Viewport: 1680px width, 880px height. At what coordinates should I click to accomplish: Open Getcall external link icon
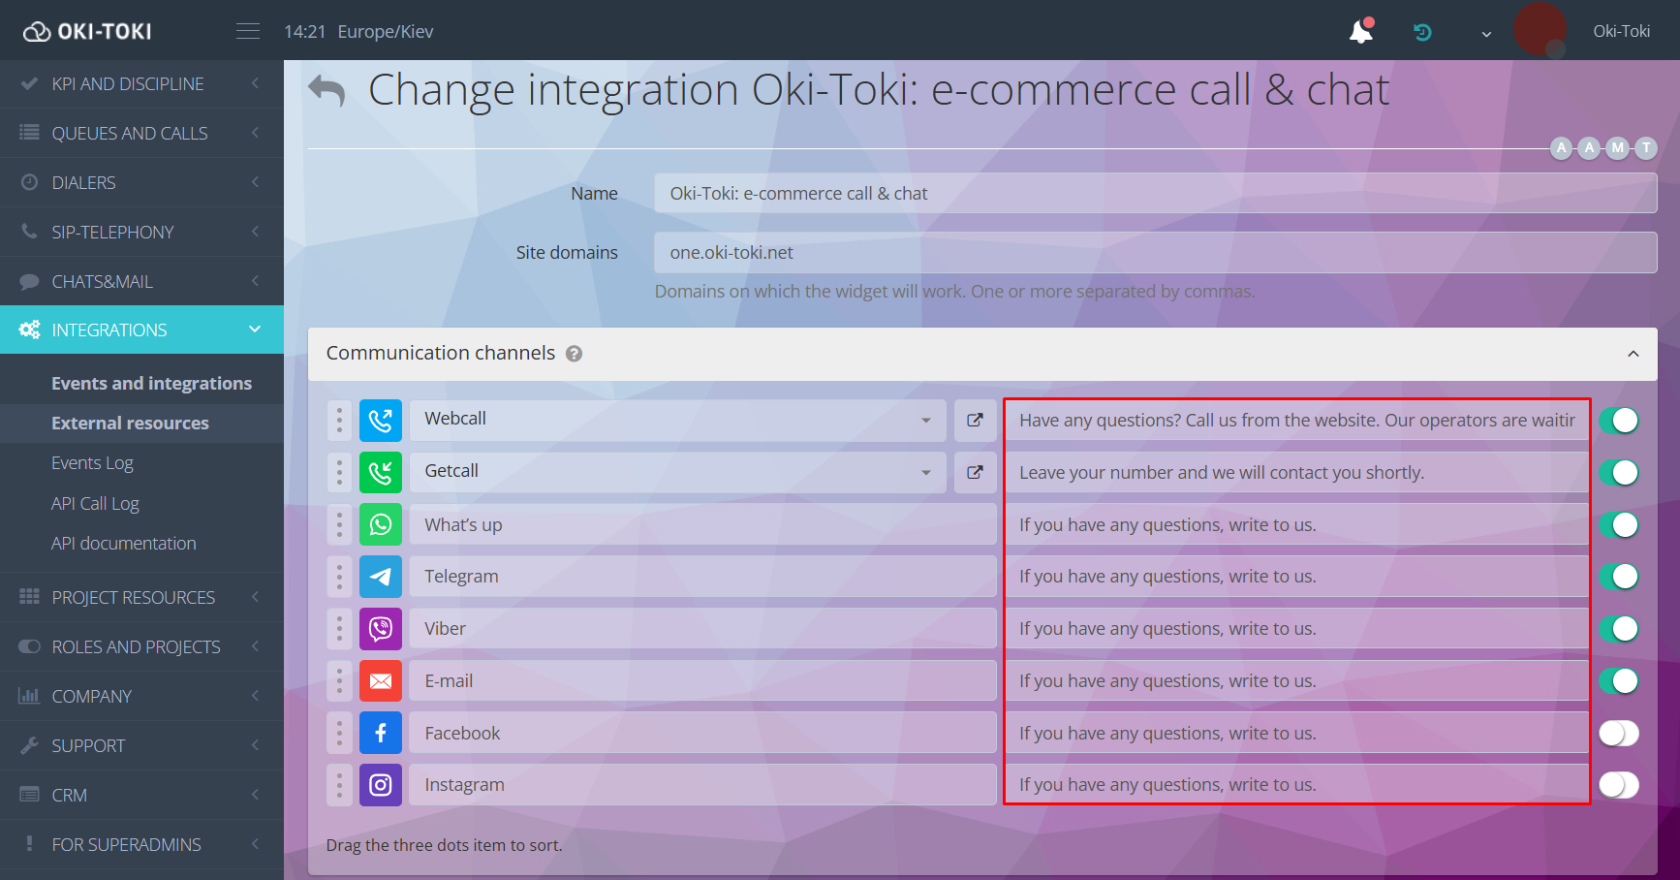click(x=975, y=472)
